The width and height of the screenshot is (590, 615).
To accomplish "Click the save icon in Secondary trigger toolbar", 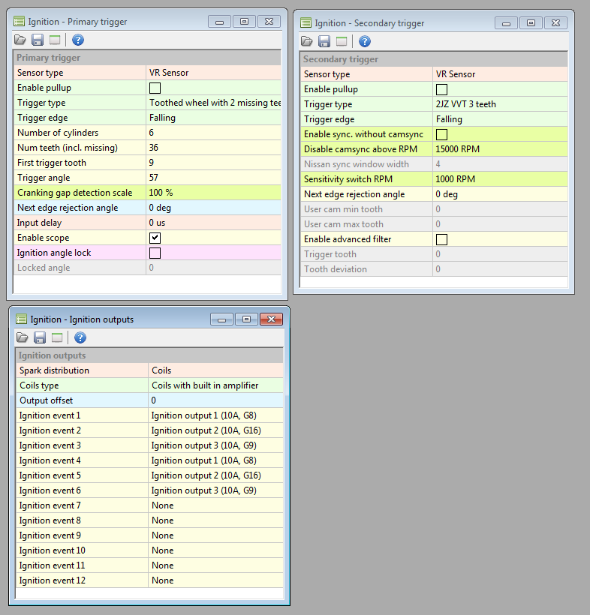I will tap(324, 41).
